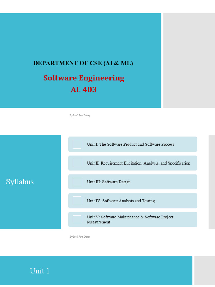Screen dimensions: 215x287
Task: Click "By Prof. Jaya Dubey" under the title slide
Action: (80, 115)
